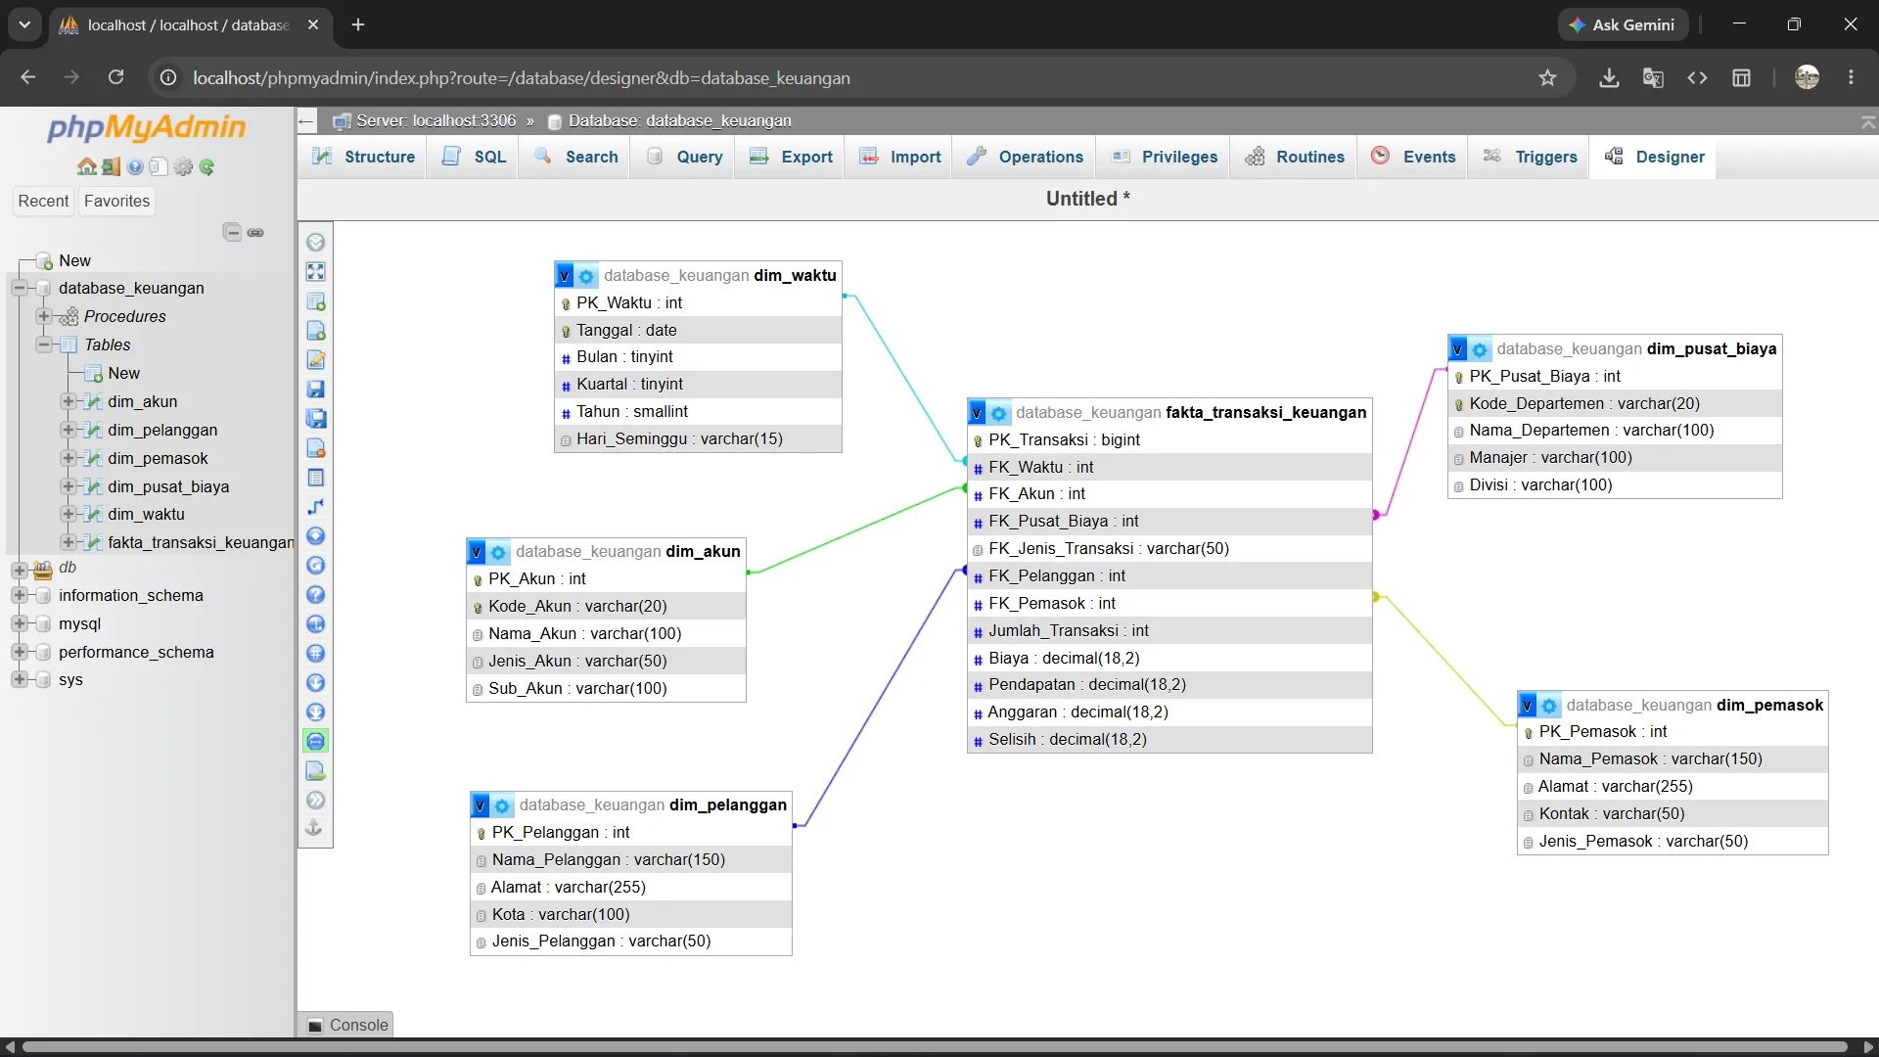Expand the dim_akun table node
Viewport: 1879px width, 1057px height.
[x=68, y=401]
